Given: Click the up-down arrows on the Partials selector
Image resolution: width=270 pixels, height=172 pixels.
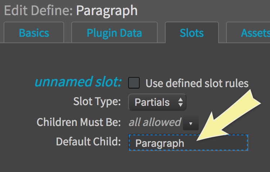Looking at the screenshot, I should 180,103.
